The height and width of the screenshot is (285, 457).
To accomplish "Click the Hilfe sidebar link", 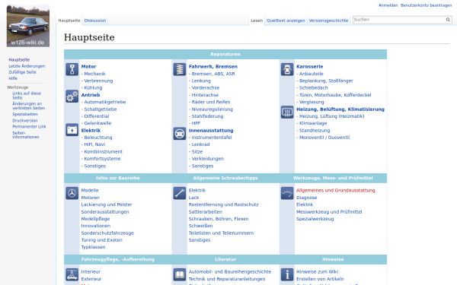I will click(x=13, y=78).
